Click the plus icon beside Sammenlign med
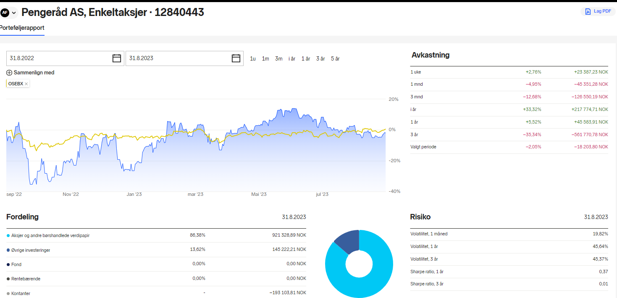Screen dimensions: 617x298 click(9, 73)
